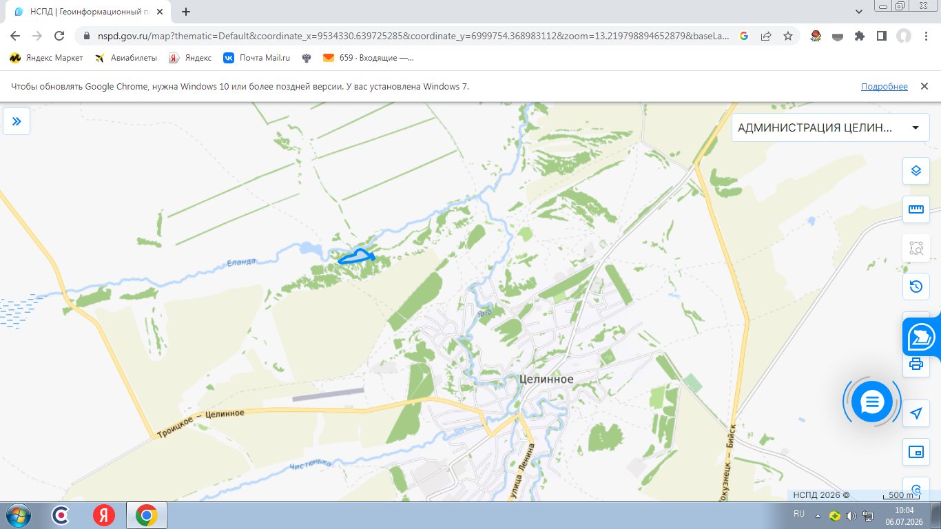
Task: Open the map layers panel
Action: pyautogui.click(x=916, y=170)
